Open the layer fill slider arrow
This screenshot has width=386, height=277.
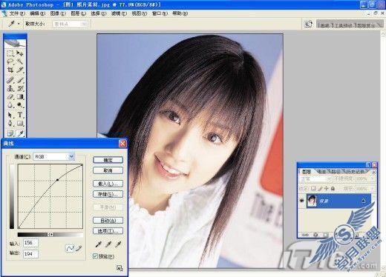(372, 188)
